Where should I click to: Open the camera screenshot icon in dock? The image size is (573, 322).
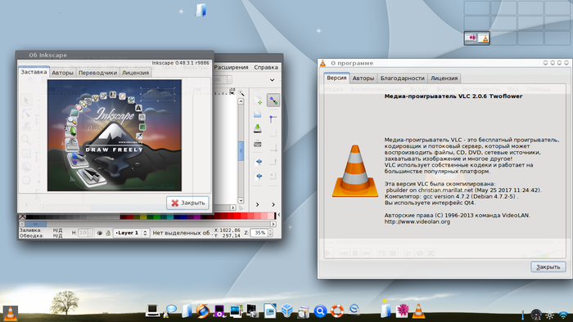click(252, 311)
